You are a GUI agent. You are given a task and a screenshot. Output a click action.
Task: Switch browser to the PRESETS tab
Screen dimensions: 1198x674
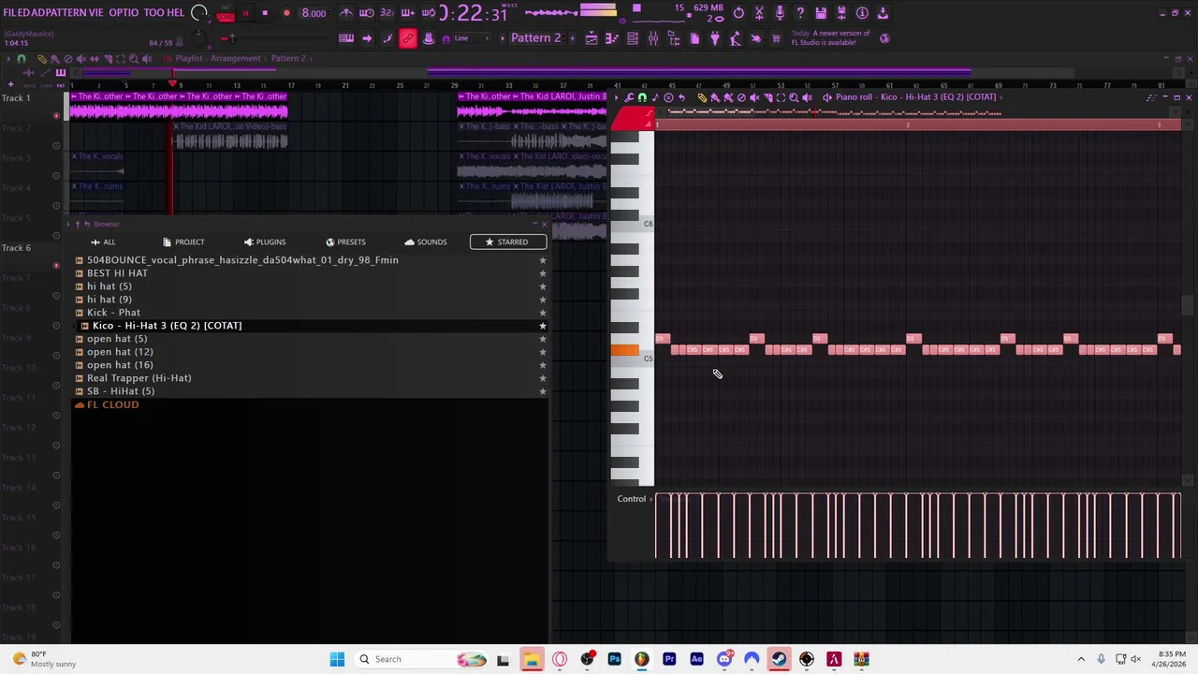point(345,242)
